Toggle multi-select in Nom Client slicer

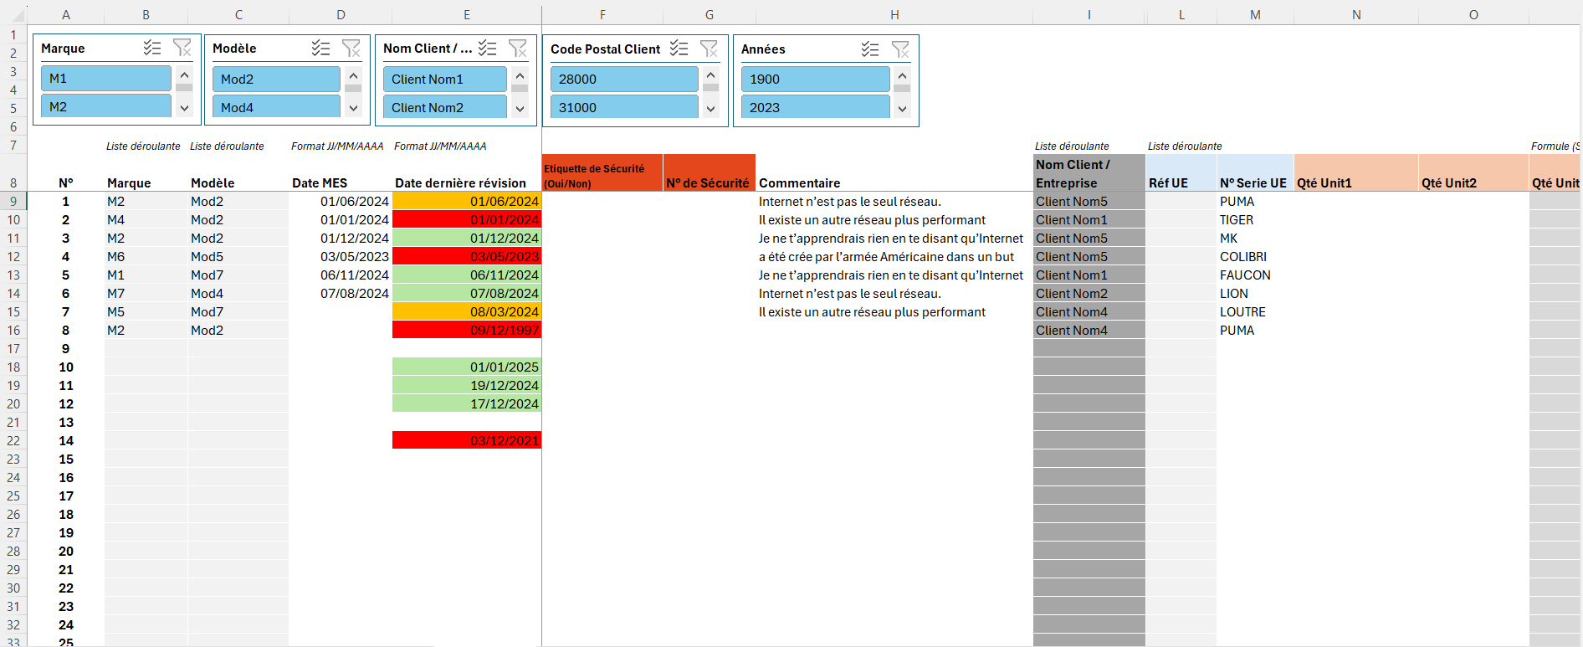pyautogui.click(x=488, y=49)
